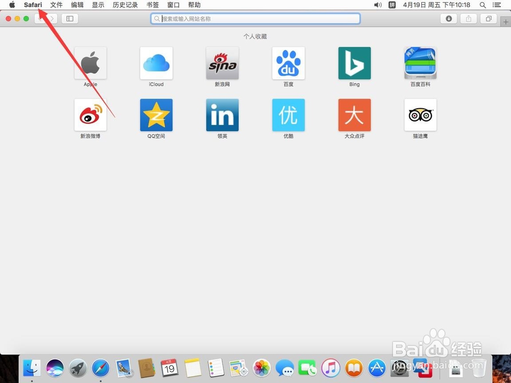The height and width of the screenshot is (383, 511).
Task: Open the 窗口 menu
Action: tap(173, 5)
